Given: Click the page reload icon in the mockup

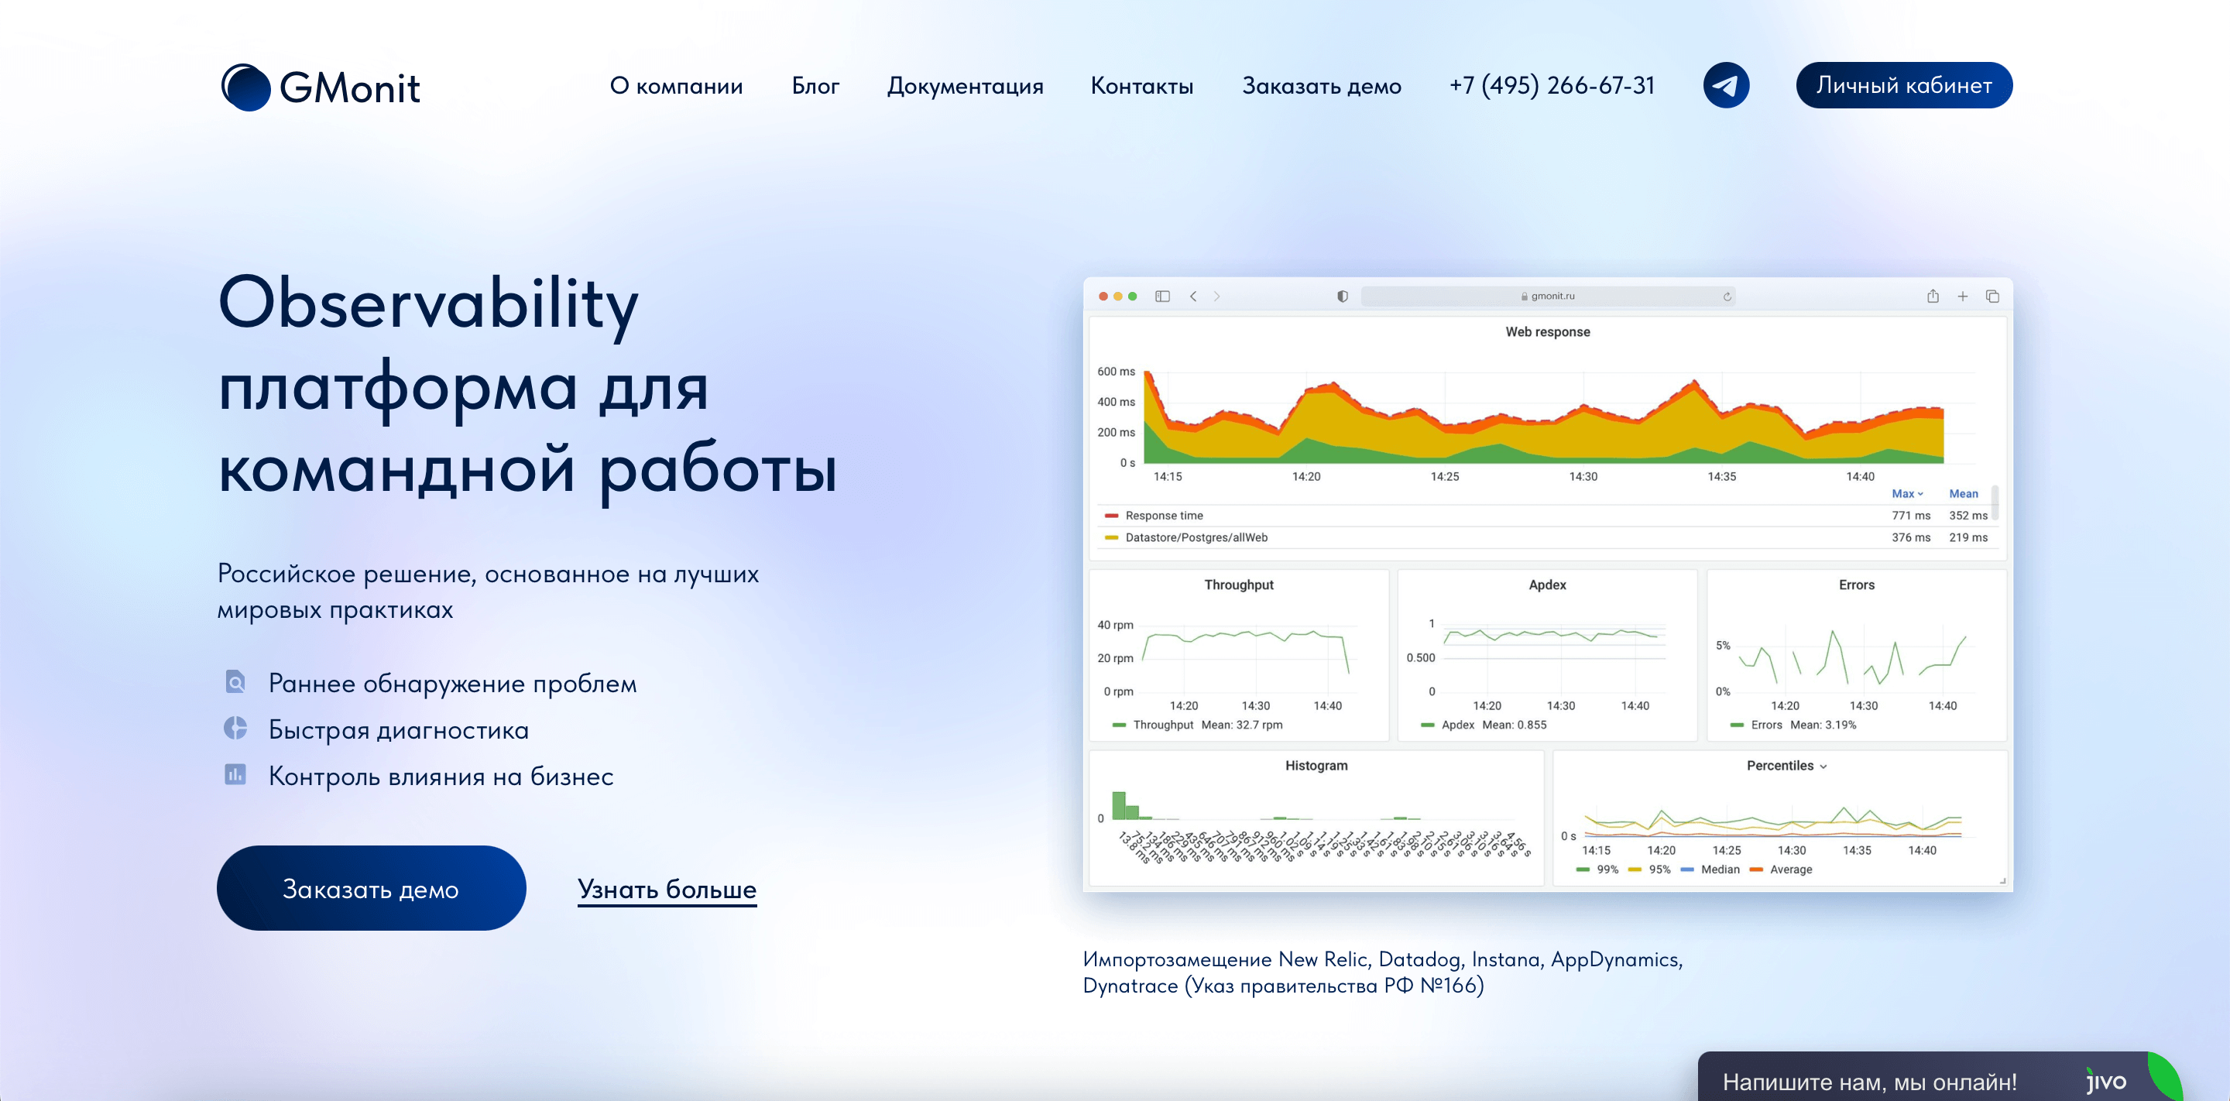Looking at the screenshot, I should click(1729, 295).
